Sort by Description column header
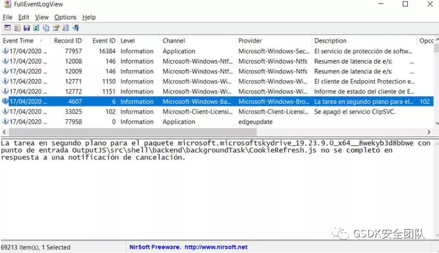This screenshot has width=439, height=253. point(364,40)
